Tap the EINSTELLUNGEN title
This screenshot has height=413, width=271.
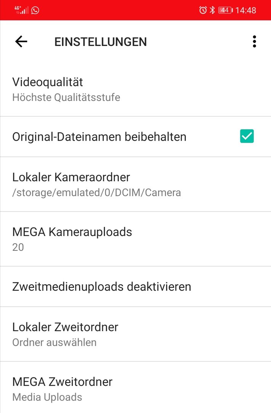[x=101, y=42]
